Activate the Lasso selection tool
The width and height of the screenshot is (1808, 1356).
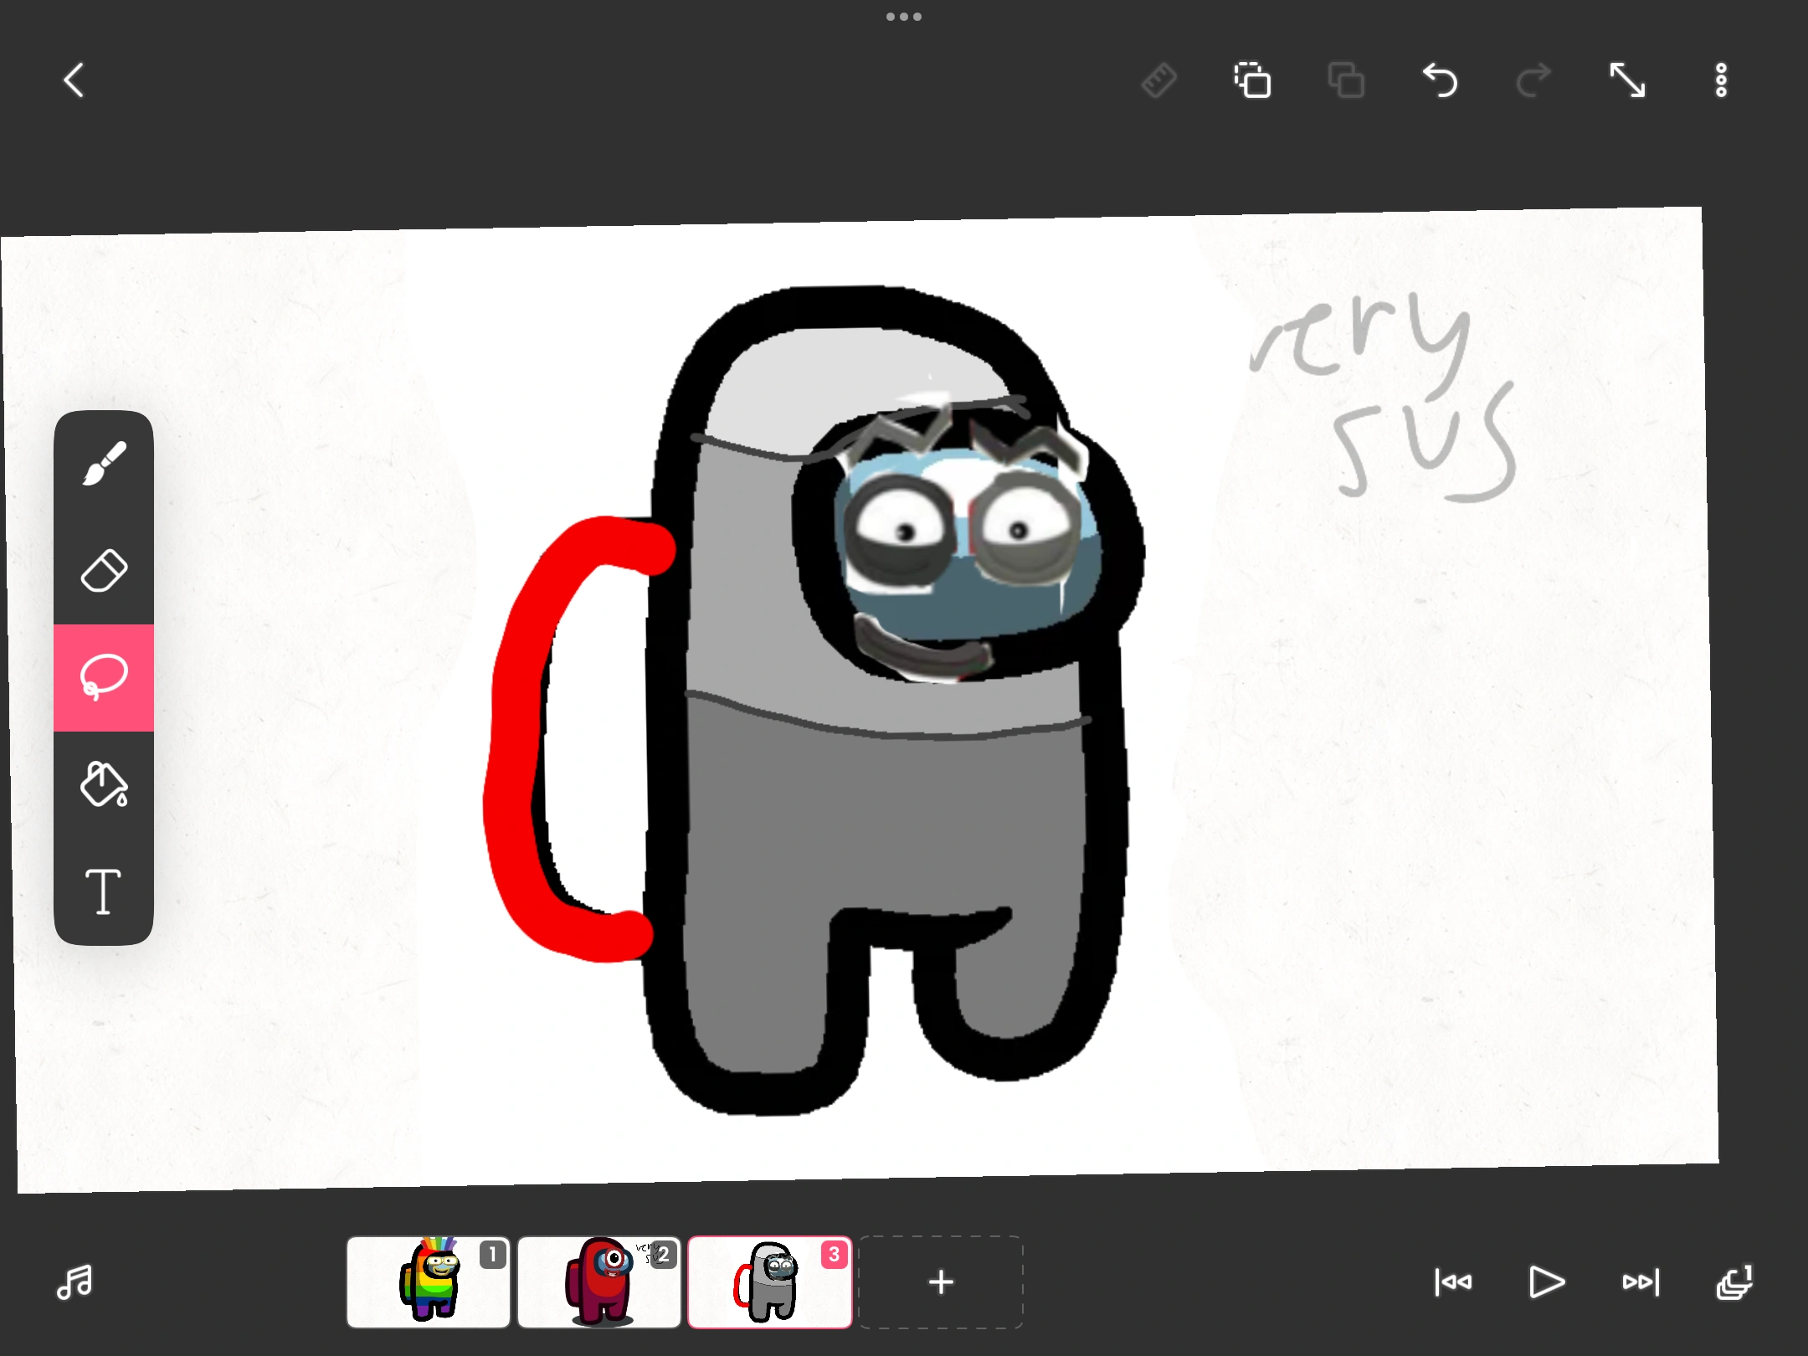pos(104,678)
